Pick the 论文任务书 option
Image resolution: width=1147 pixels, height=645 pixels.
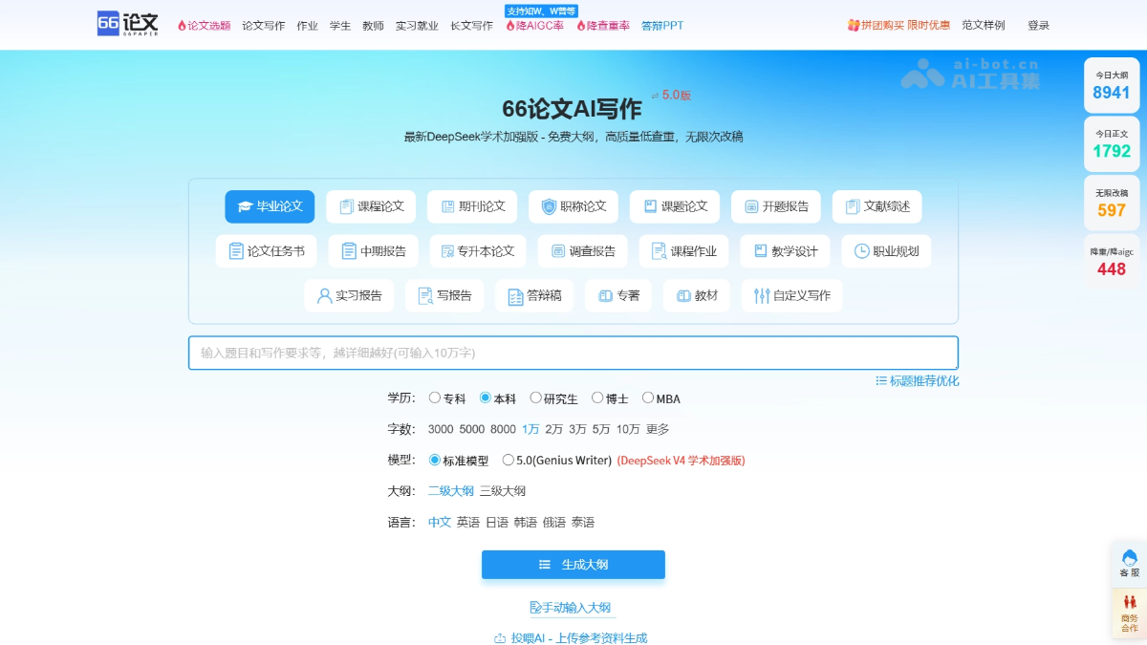(x=266, y=251)
